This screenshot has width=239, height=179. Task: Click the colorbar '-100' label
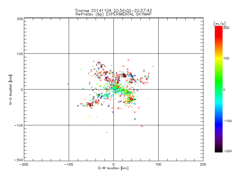click(227, 121)
